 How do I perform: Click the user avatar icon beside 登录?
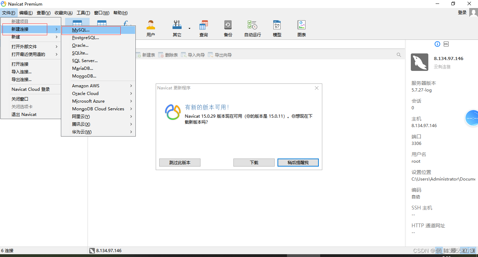click(x=473, y=13)
